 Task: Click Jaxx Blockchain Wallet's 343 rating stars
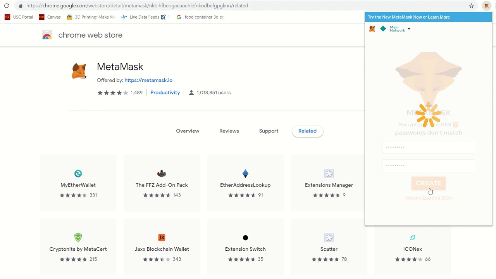point(157,259)
